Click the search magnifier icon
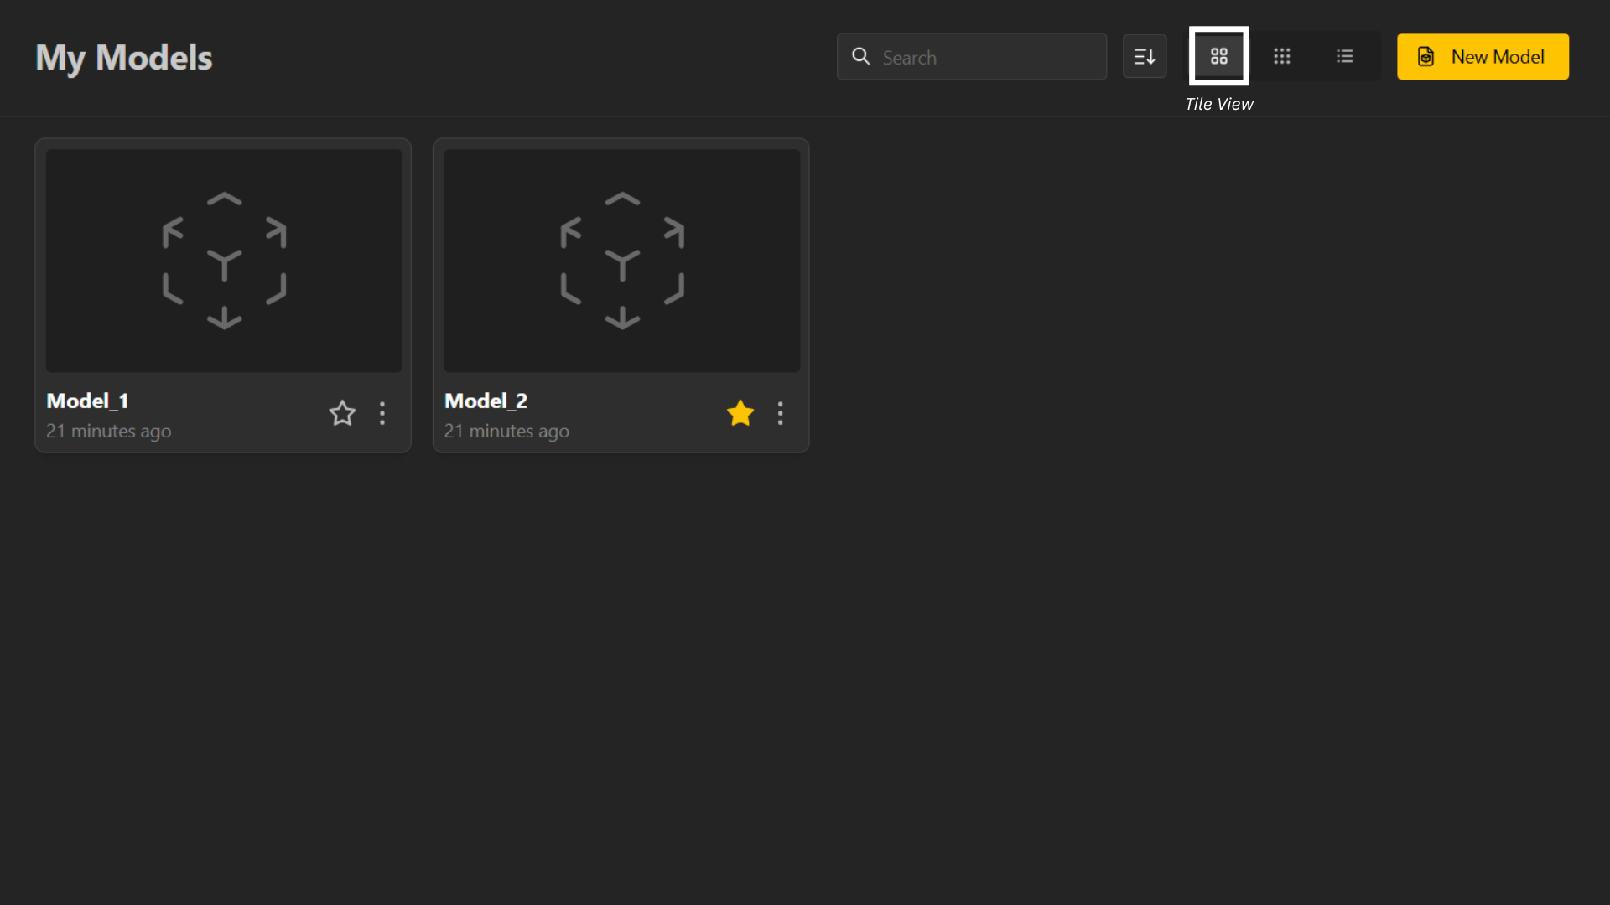The image size is (1610, 905). click(860, 56)
